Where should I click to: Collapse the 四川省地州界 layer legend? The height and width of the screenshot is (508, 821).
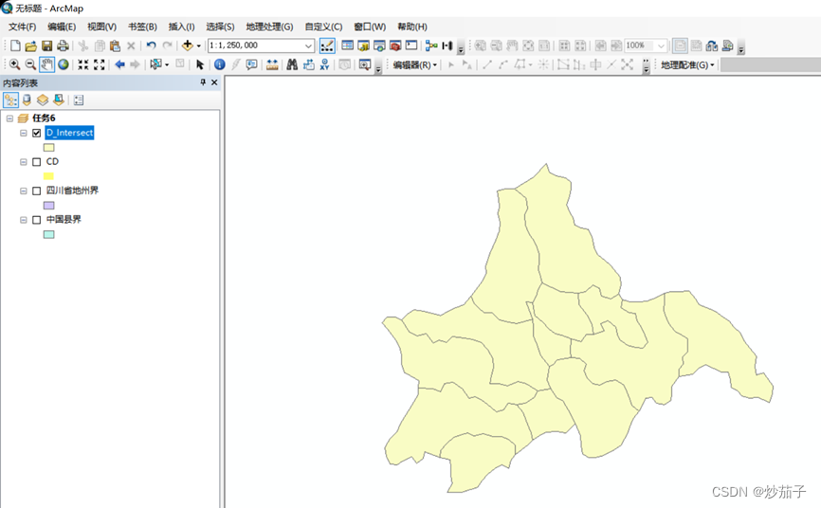[x=24, y=191]
